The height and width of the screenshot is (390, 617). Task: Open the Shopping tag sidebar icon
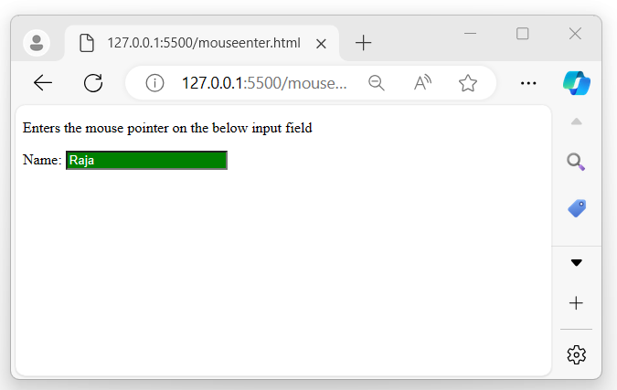(x=576, y=208)
